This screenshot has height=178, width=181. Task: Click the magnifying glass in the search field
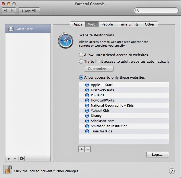[137, 10]
